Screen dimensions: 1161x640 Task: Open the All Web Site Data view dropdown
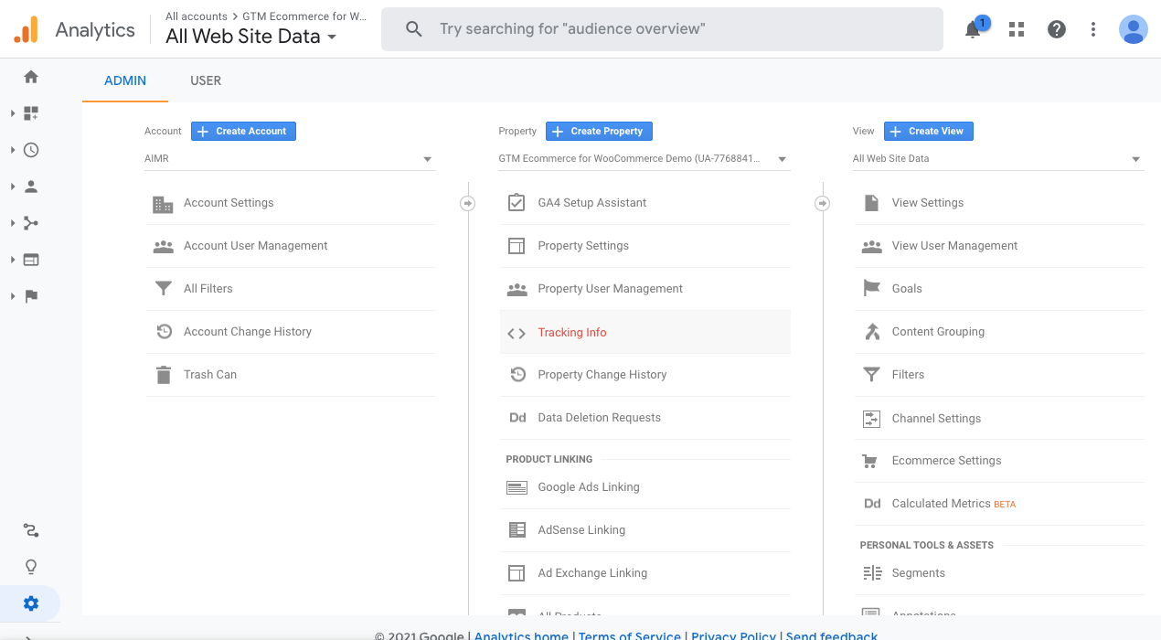[998, 159]
